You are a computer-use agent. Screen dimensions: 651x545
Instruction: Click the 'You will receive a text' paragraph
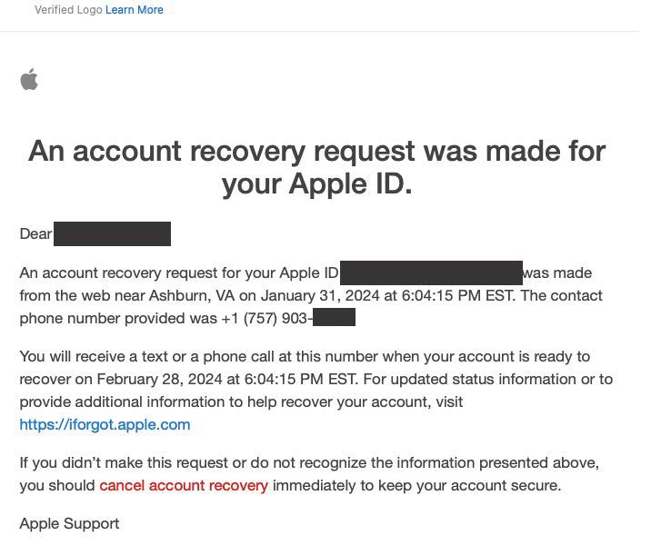click(x=305, y=356)
